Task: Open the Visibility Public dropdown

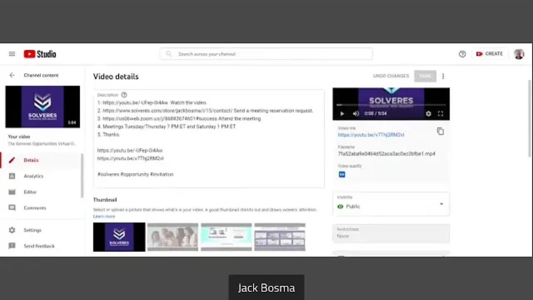Action: [x=391, y=204]
